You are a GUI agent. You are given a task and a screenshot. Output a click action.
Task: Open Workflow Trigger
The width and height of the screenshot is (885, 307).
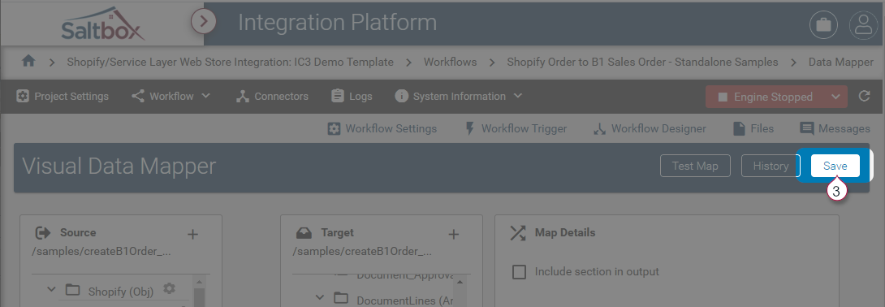515,128
